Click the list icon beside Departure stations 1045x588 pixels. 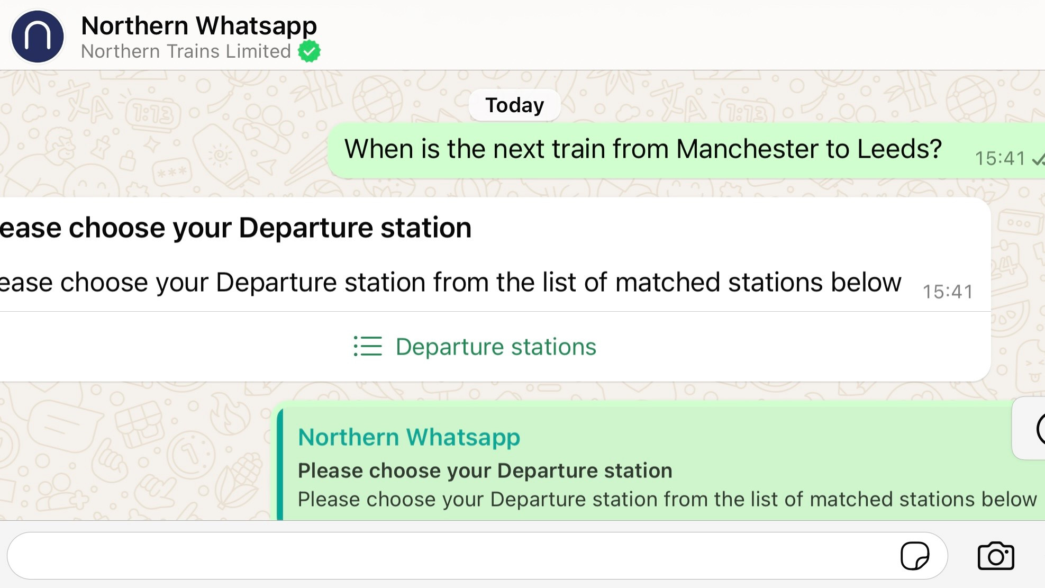coord(367,347)
